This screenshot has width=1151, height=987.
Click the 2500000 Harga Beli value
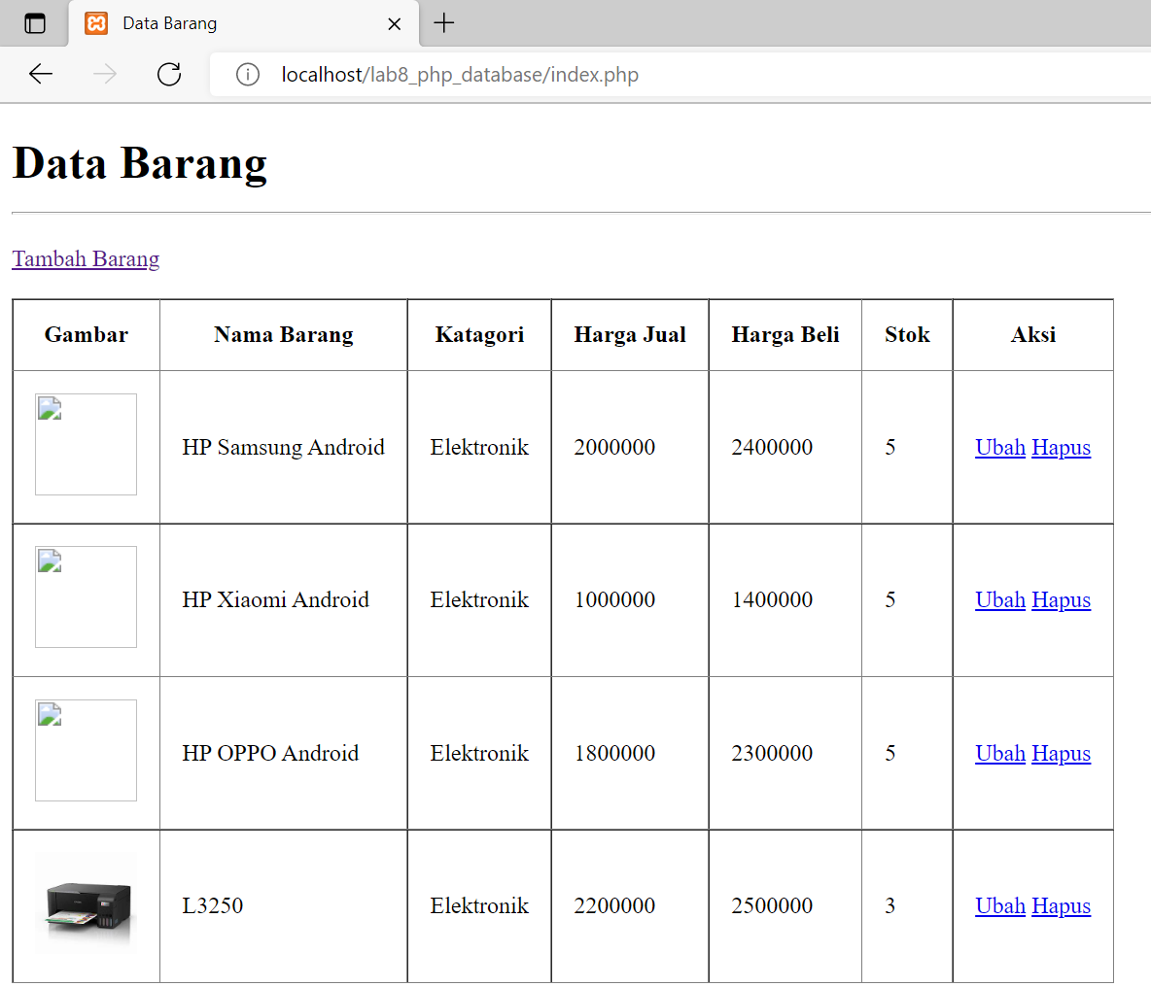(772, 905)
